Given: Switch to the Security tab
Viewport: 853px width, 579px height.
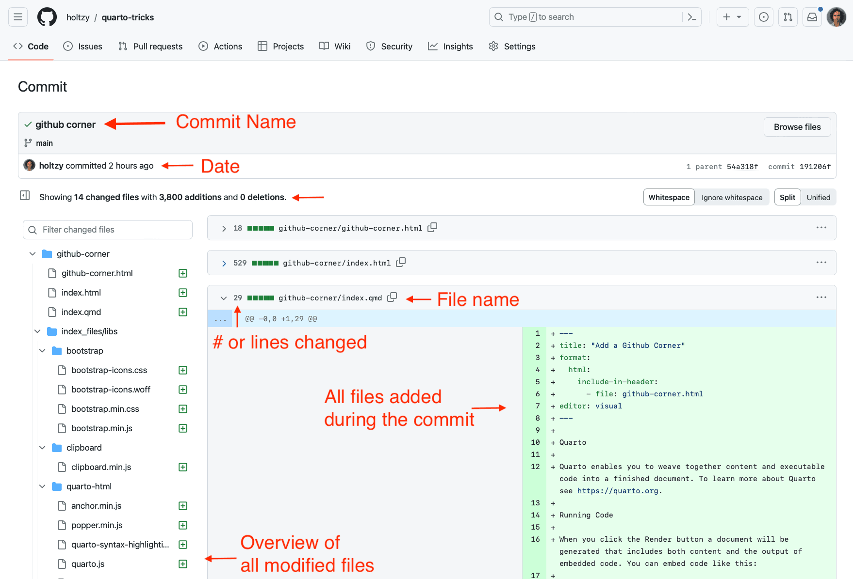Looking at the screenshot, I should point(390,47).
